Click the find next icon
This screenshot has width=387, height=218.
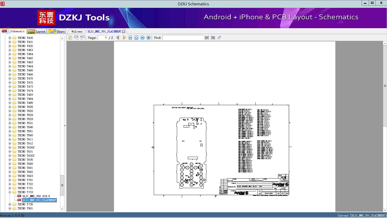[213, 38]
